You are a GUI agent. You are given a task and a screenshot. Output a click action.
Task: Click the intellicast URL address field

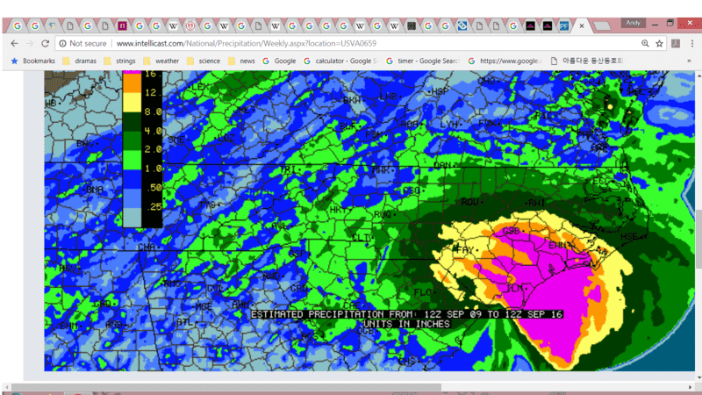[x=351, y=43]
